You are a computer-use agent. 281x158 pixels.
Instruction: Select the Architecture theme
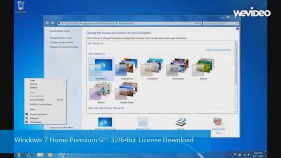click(x=127, y=69)
